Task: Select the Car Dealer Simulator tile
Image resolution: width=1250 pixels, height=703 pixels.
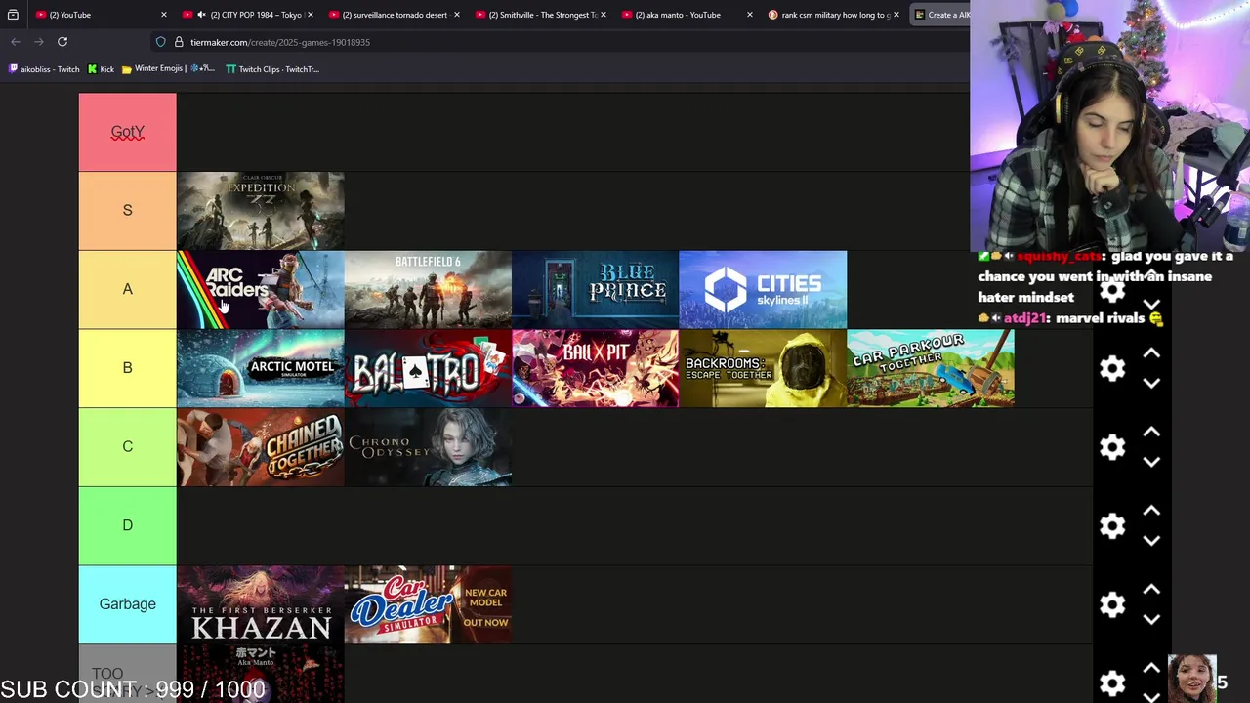Action: [x=428, y=604]
